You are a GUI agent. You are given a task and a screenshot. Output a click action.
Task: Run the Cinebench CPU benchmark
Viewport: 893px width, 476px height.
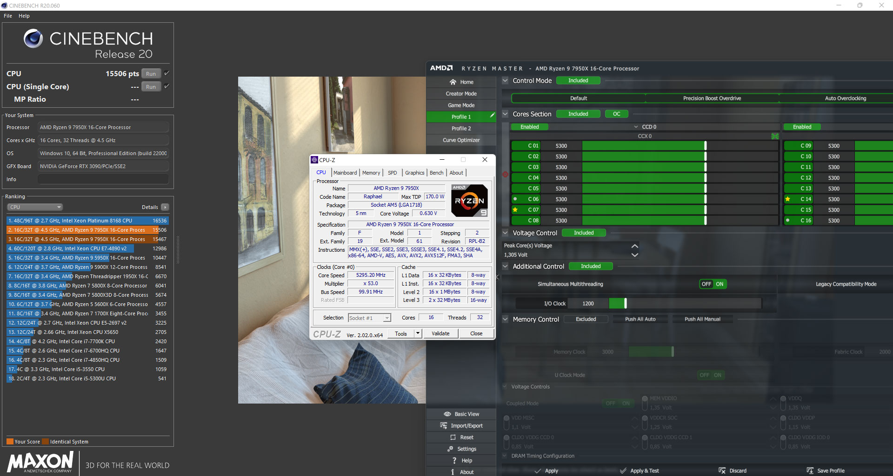151,73
